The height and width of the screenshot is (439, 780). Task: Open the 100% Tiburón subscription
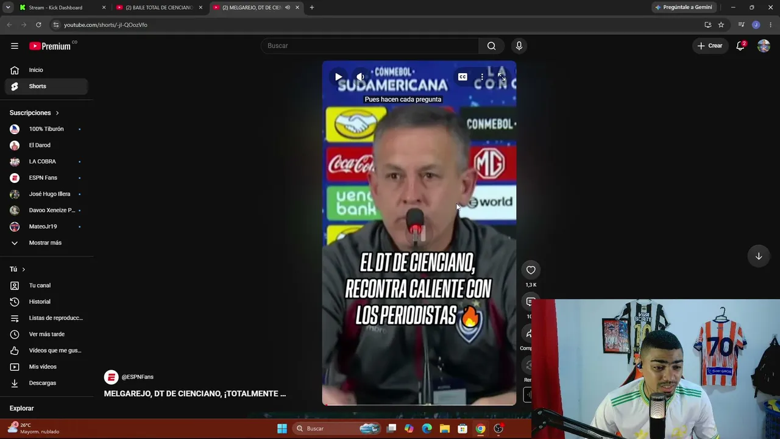(x=46, y=129)
